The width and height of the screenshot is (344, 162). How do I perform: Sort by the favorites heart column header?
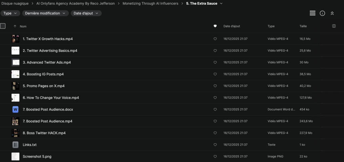[215, 26]
